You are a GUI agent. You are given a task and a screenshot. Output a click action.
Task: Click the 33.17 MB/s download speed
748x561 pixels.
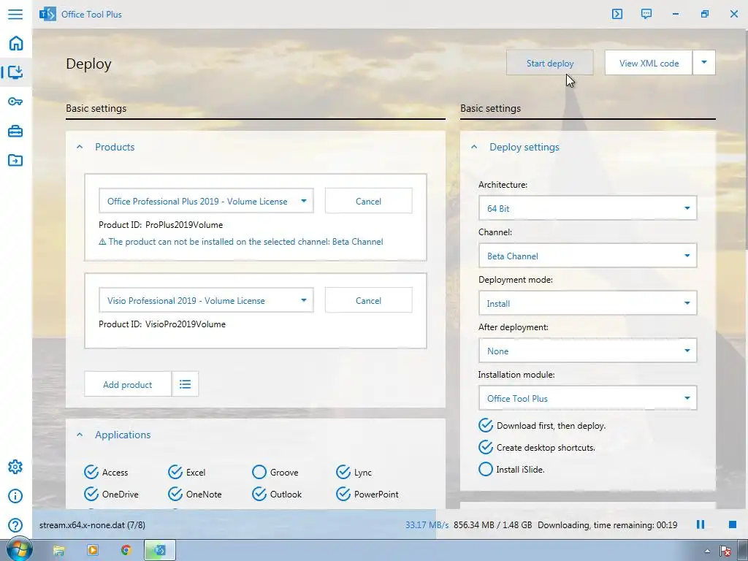point(427,524)
